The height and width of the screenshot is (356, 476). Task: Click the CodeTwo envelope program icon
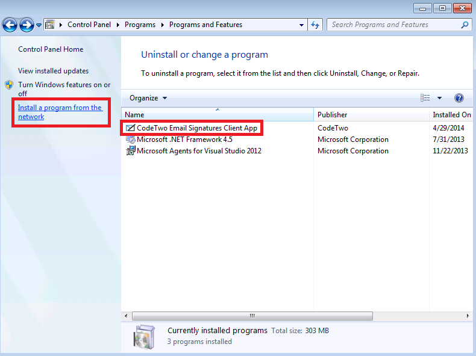(130, 128)
